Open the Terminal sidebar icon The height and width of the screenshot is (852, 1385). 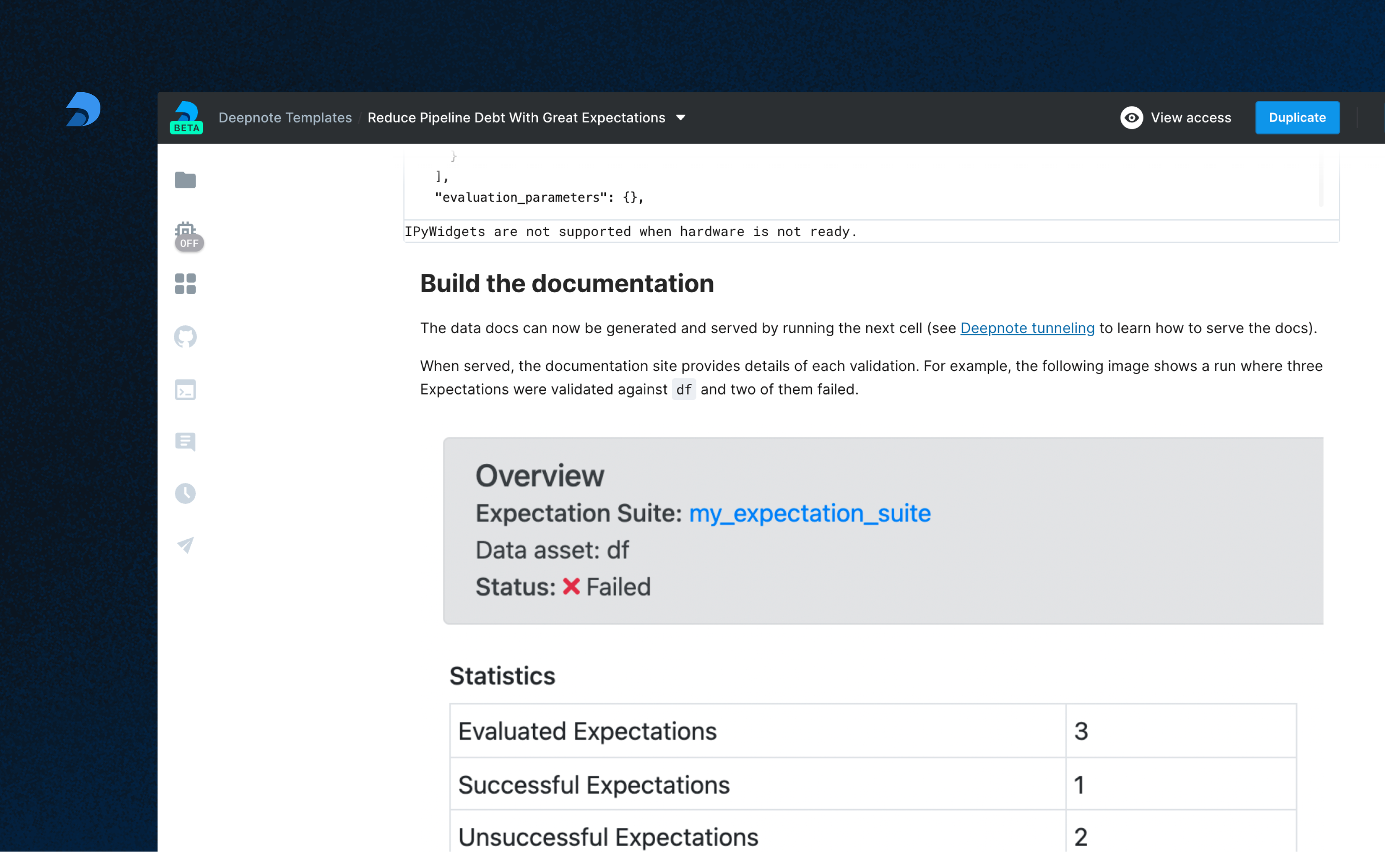pyautogui.click(x=185, y=389)
